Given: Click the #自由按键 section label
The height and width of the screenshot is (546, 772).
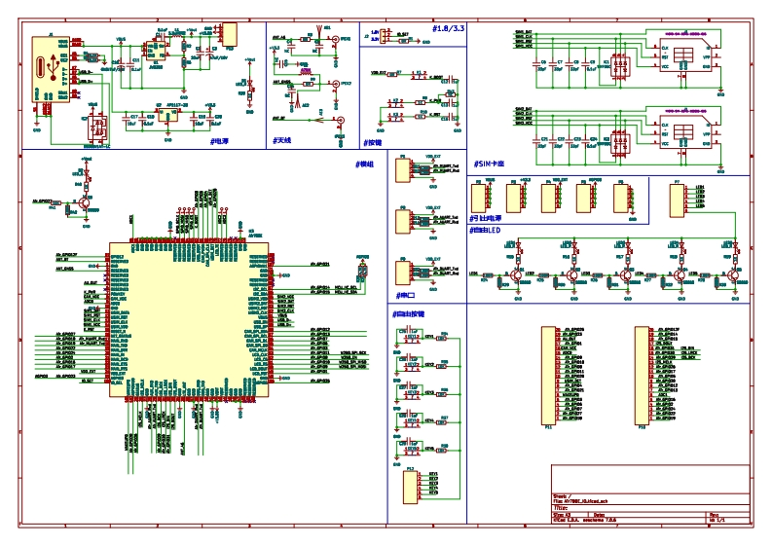Looking at the screenshot, I should click(409, 314).
